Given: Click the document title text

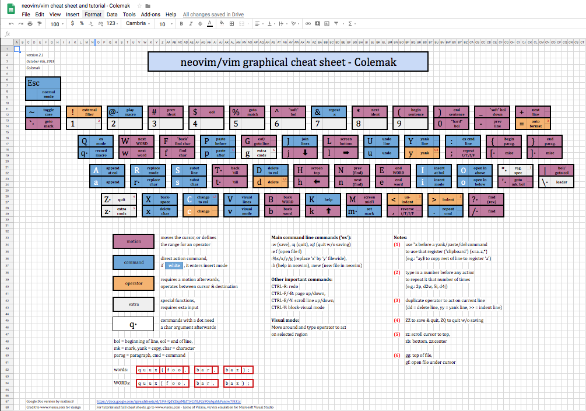Looking at the screenshot, I should pyautogui.click(x=76, y=6).
